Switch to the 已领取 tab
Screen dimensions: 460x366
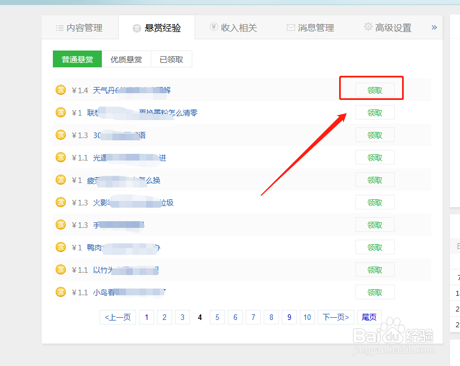[x=172, y=59]
